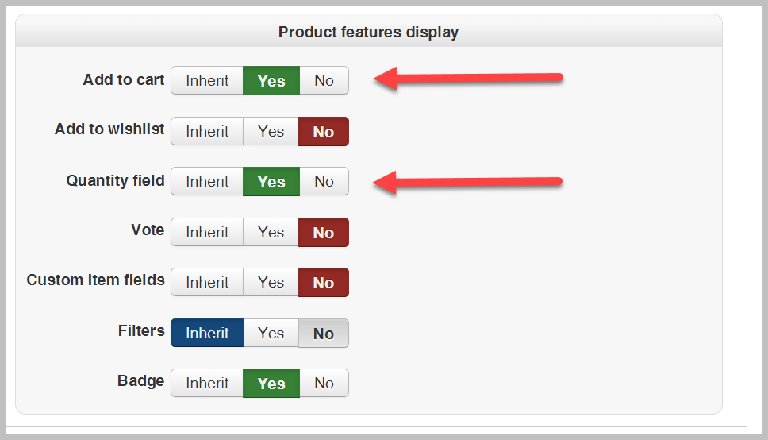Screen dimensions: 768x440
Task: Click the red No for Vote
Action: pos(324,232)
